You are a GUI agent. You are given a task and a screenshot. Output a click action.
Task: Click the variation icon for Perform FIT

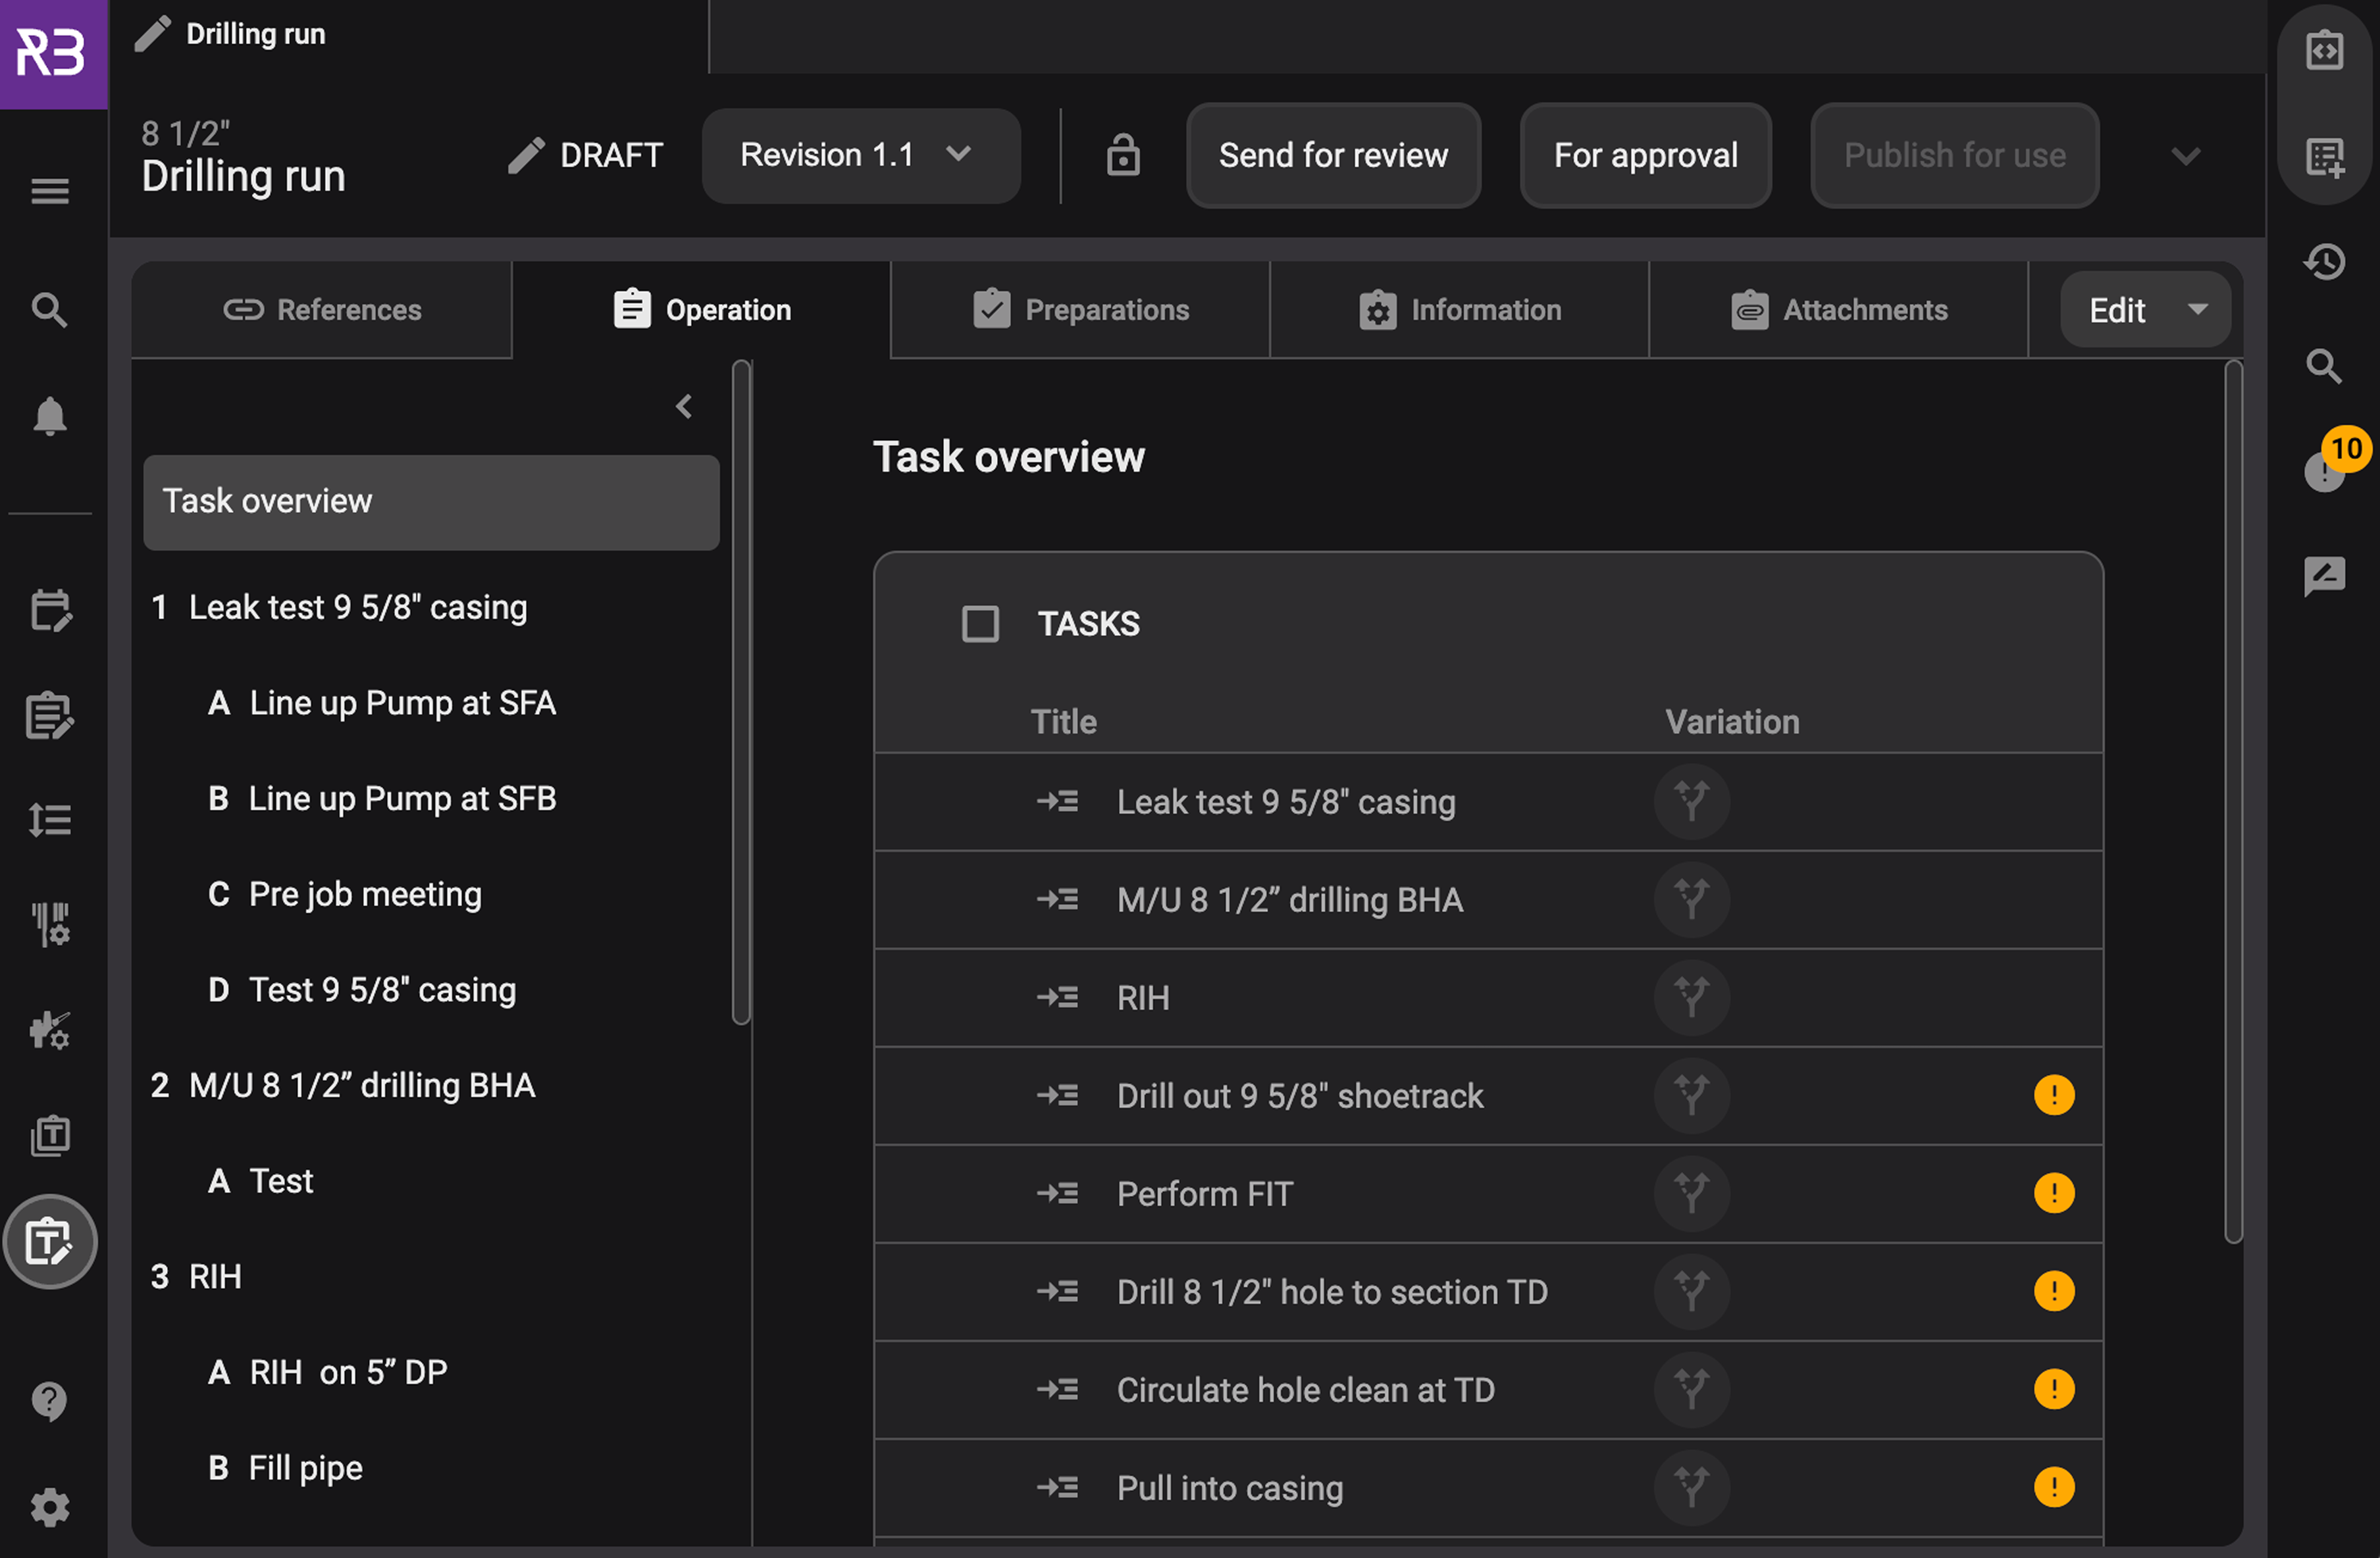[1691, 1194]
